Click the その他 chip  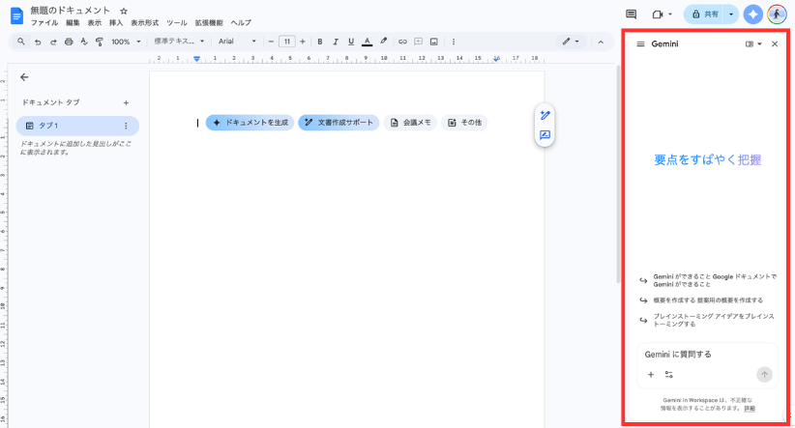[464, 123]
